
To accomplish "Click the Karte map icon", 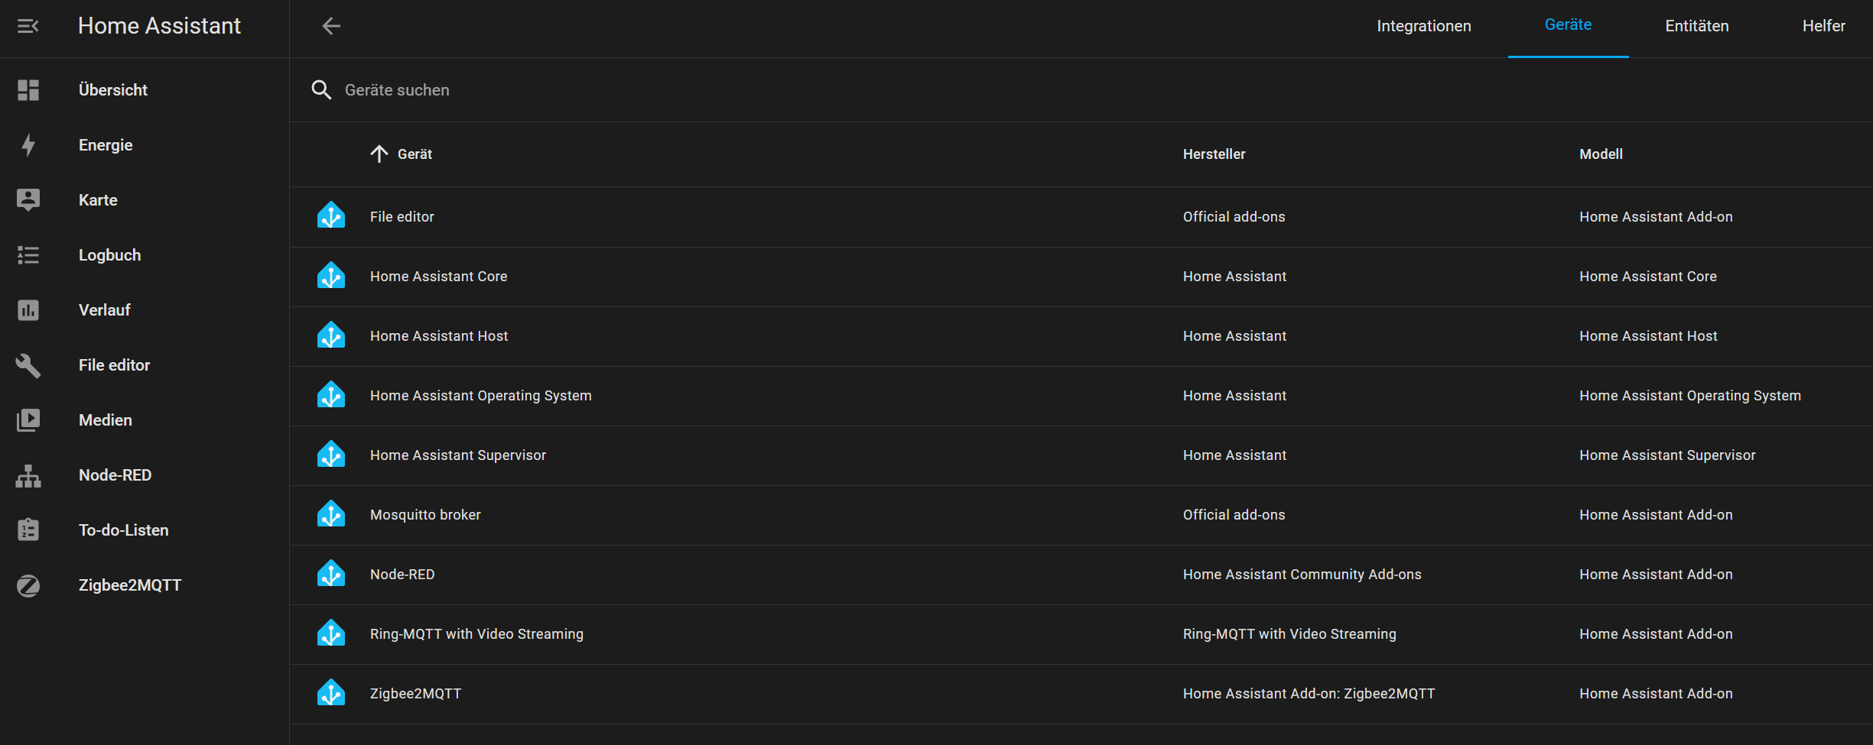I will pyautogui.click(x=28, y=200).
